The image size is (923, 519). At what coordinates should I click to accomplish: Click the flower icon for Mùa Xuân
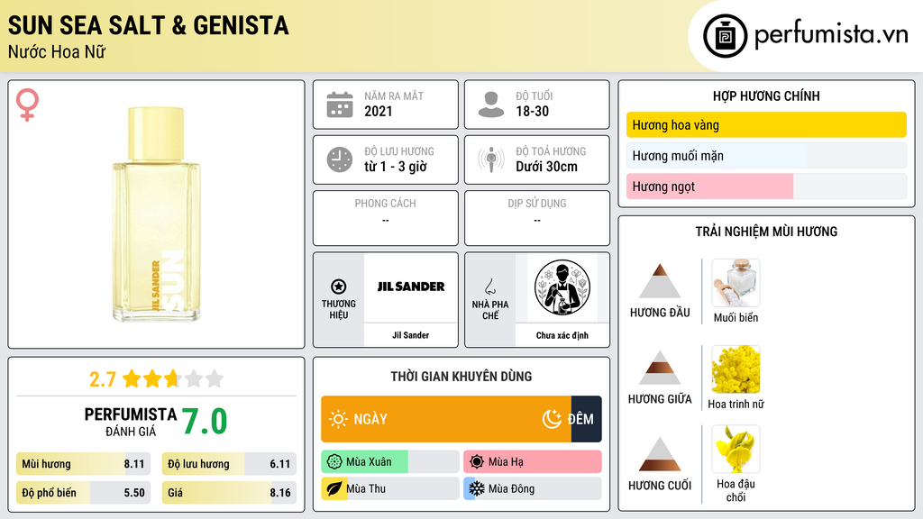[334, 462]
